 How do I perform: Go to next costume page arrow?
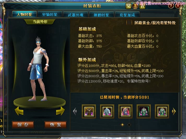174,111
